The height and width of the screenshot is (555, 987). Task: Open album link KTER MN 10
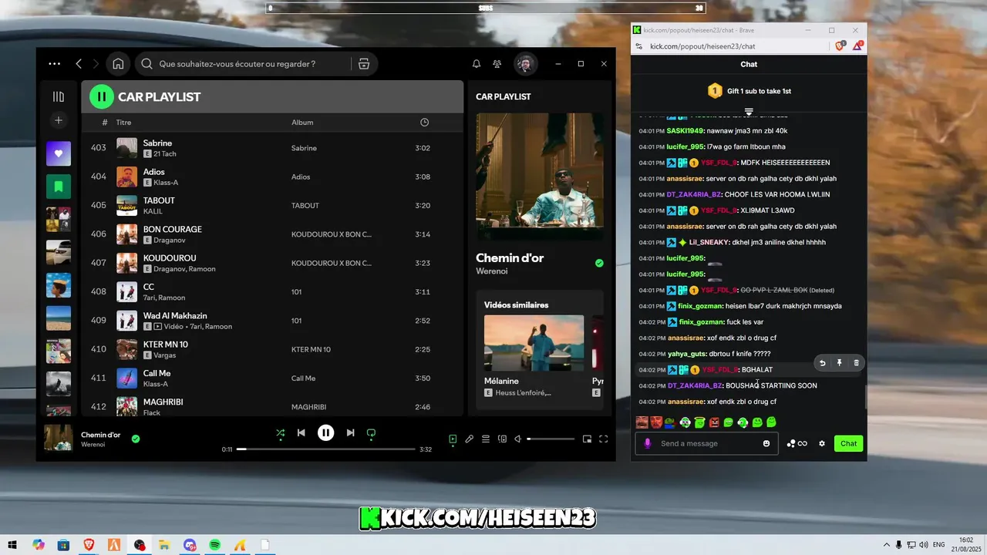coord(311,349)
